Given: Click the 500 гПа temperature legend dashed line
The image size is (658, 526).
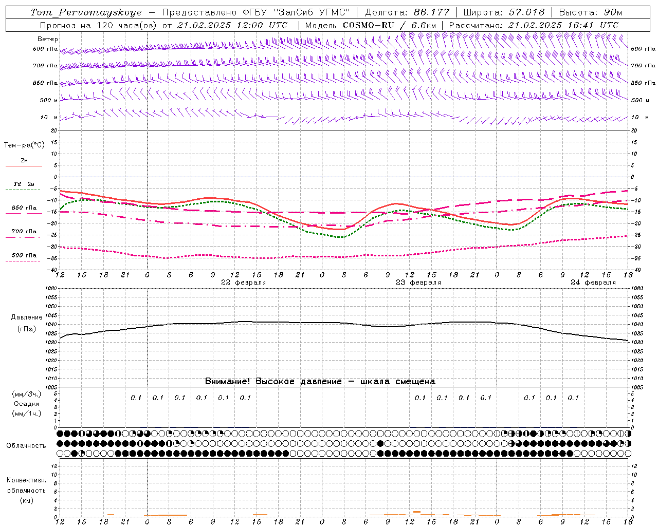Looking at the screenshot, I should (23, 261).
